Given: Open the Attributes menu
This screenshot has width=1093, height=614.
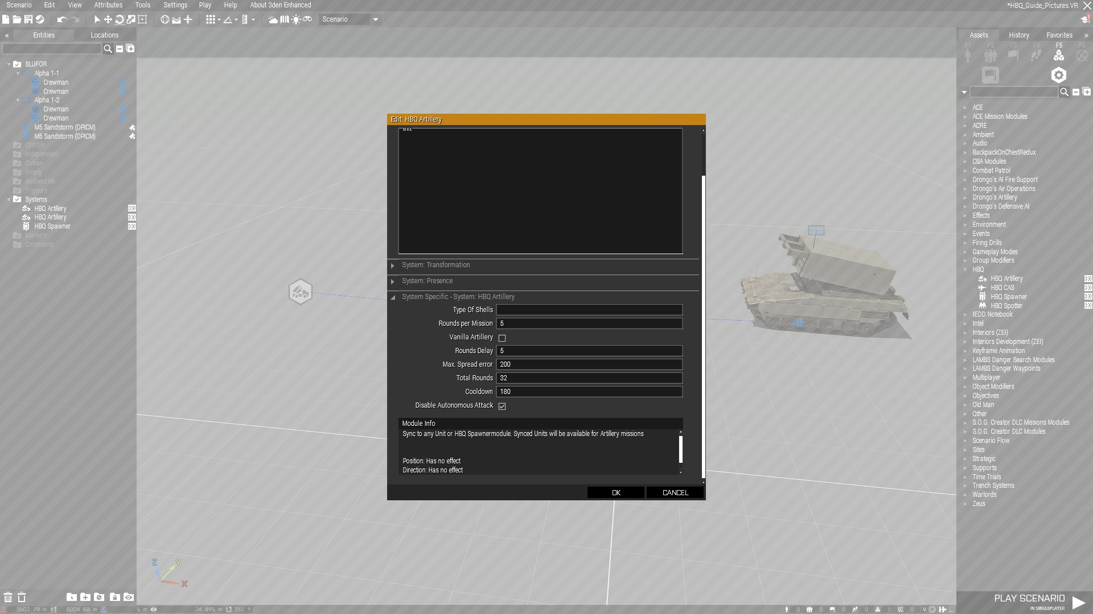Looking at the screenshot, I should coord(108,5).
